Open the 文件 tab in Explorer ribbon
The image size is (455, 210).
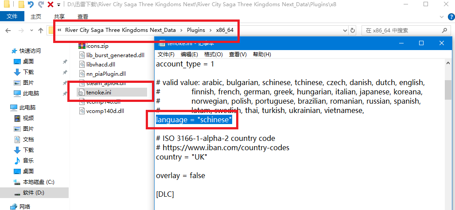point(12,16)
